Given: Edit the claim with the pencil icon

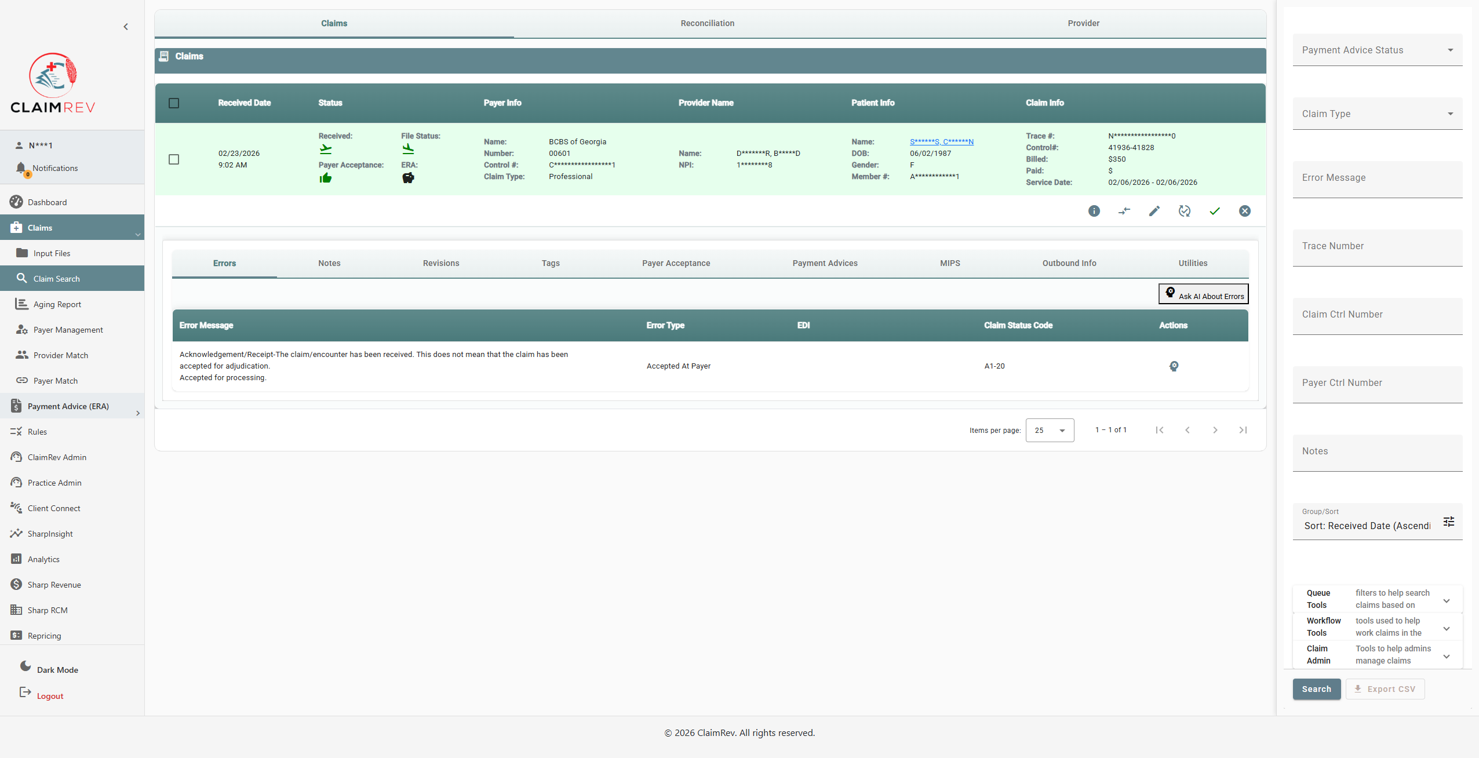Looking at the screenshot, I should 1154,211.
